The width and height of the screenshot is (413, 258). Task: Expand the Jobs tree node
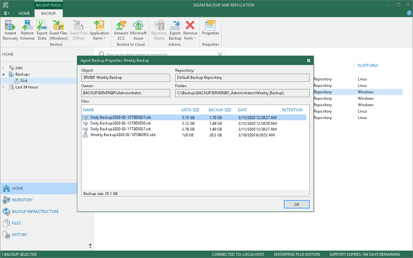point(4,68)
